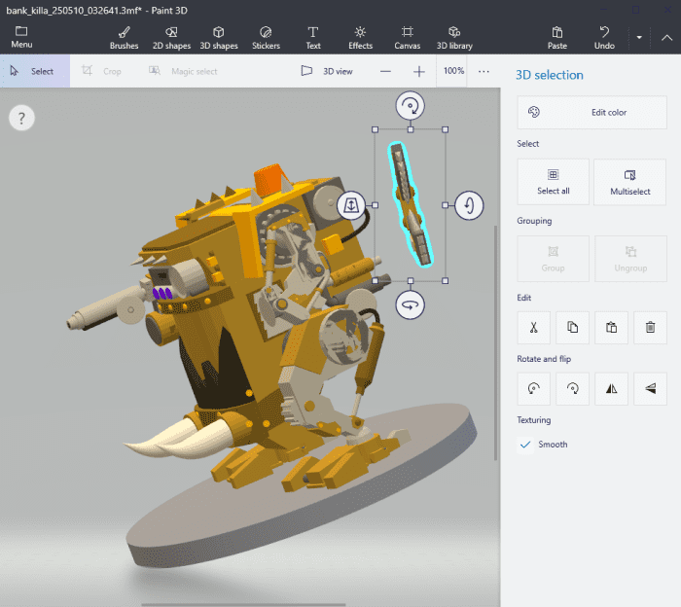The height and width of the screenshot is (607, 681).
Task: Open the Text tool tab
Action: [312, 38]
